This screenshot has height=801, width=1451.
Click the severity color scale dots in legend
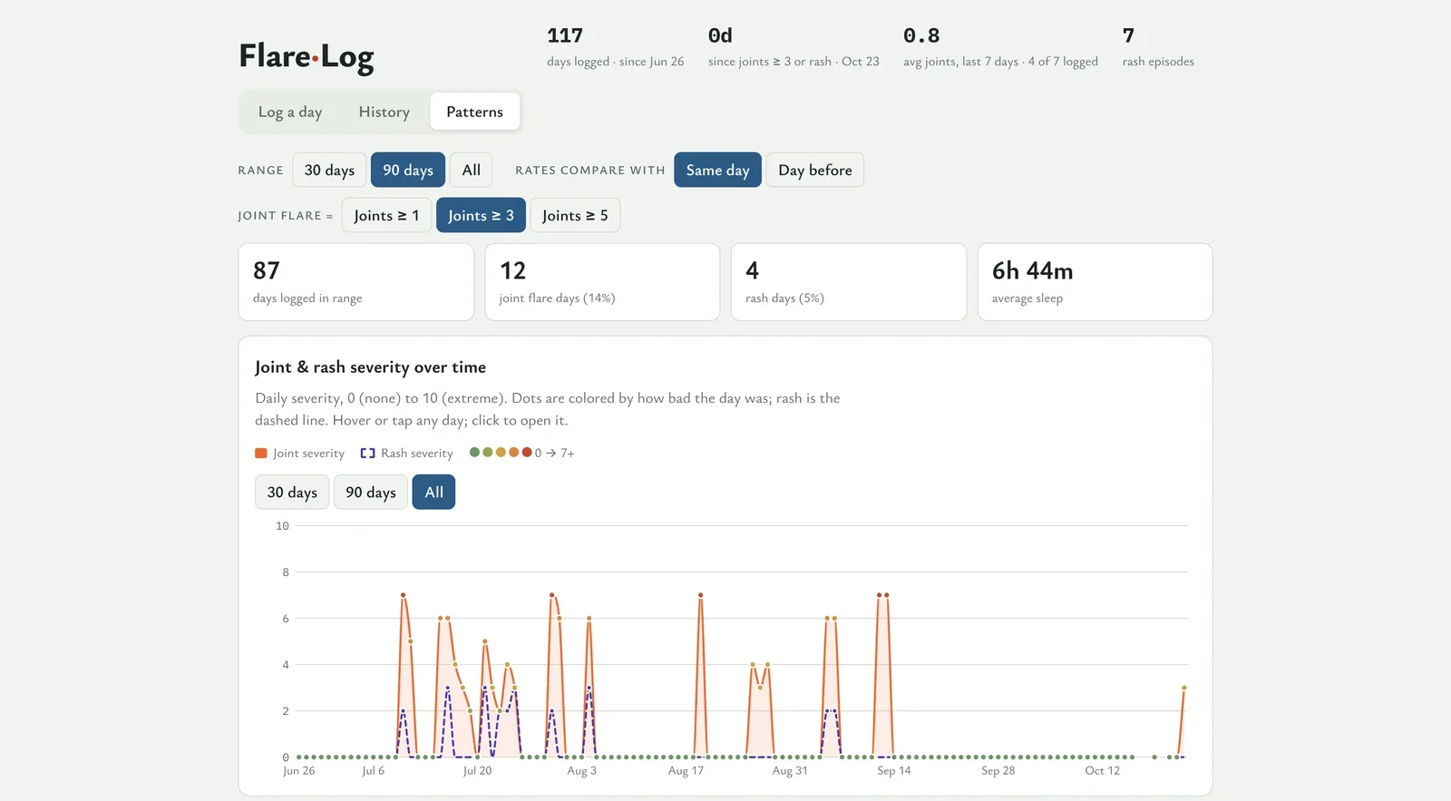coord(500,452)
